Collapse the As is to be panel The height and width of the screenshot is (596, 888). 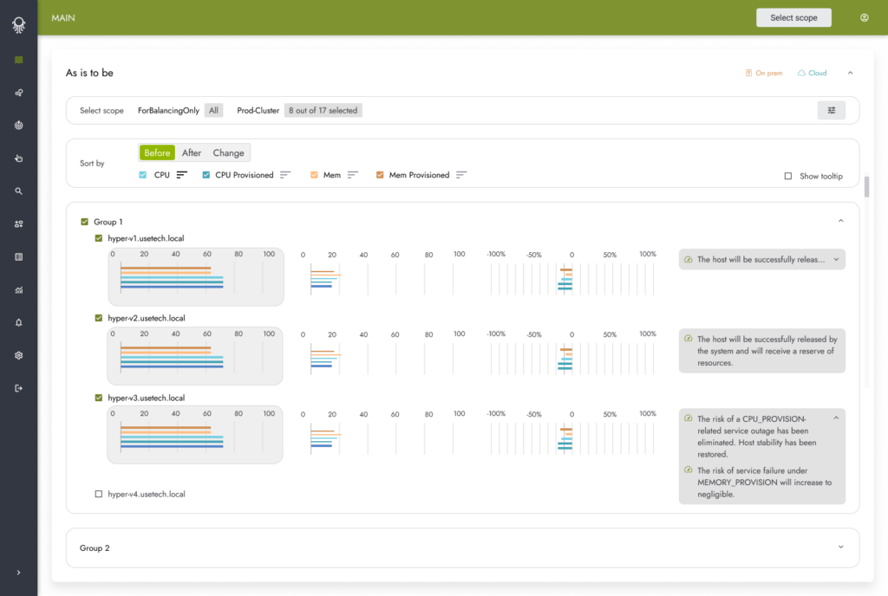tap(850, 73)
